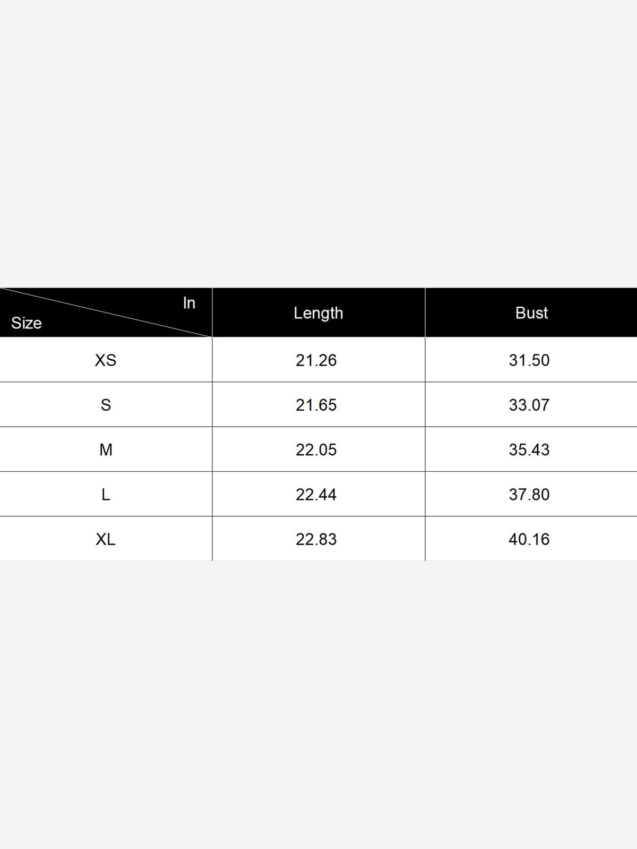Select the S size row label
Image resolution: width=637 pixels, height=849 pixels.
point(106,405)
